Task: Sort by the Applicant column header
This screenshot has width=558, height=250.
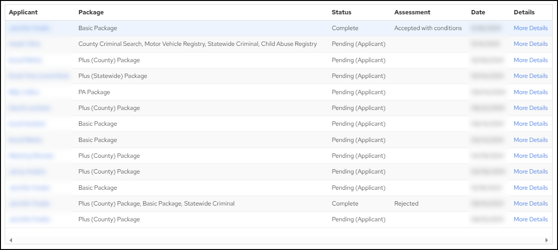Action: pos(23,12)
